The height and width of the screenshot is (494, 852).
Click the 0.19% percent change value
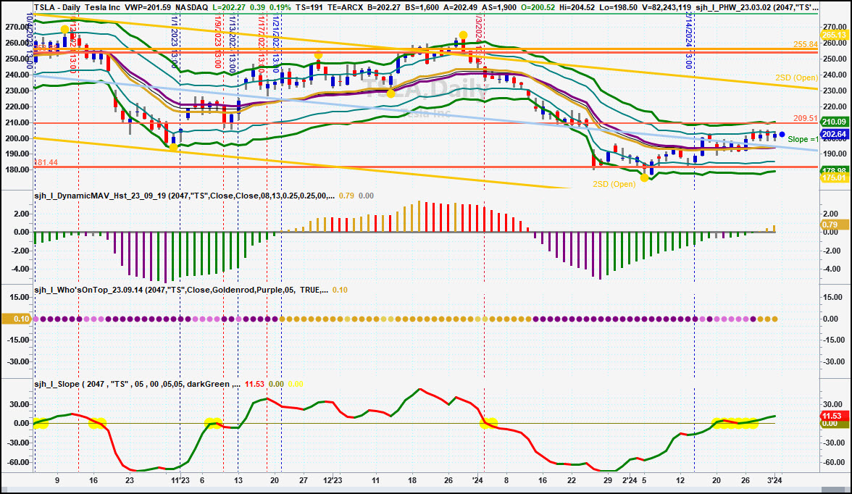point(280,8)
